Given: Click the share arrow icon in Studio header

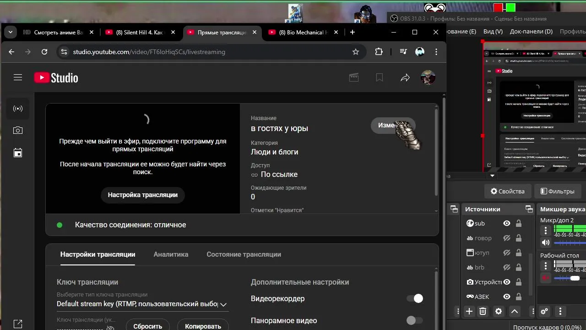Looking at the screenshot, I should click(405, 78).
